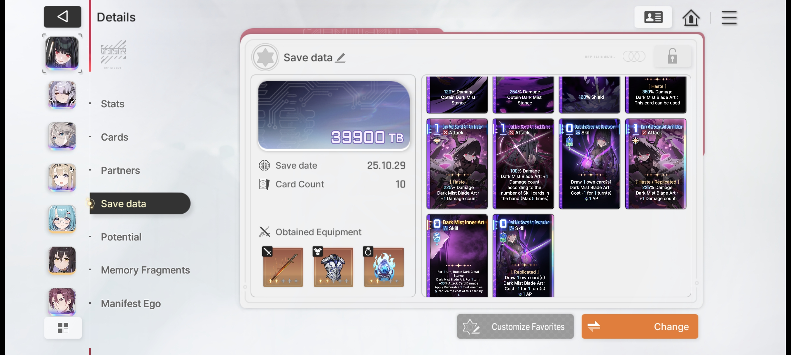Select the sword weapon equipment

pyautogui.click(x=283, y=267)
